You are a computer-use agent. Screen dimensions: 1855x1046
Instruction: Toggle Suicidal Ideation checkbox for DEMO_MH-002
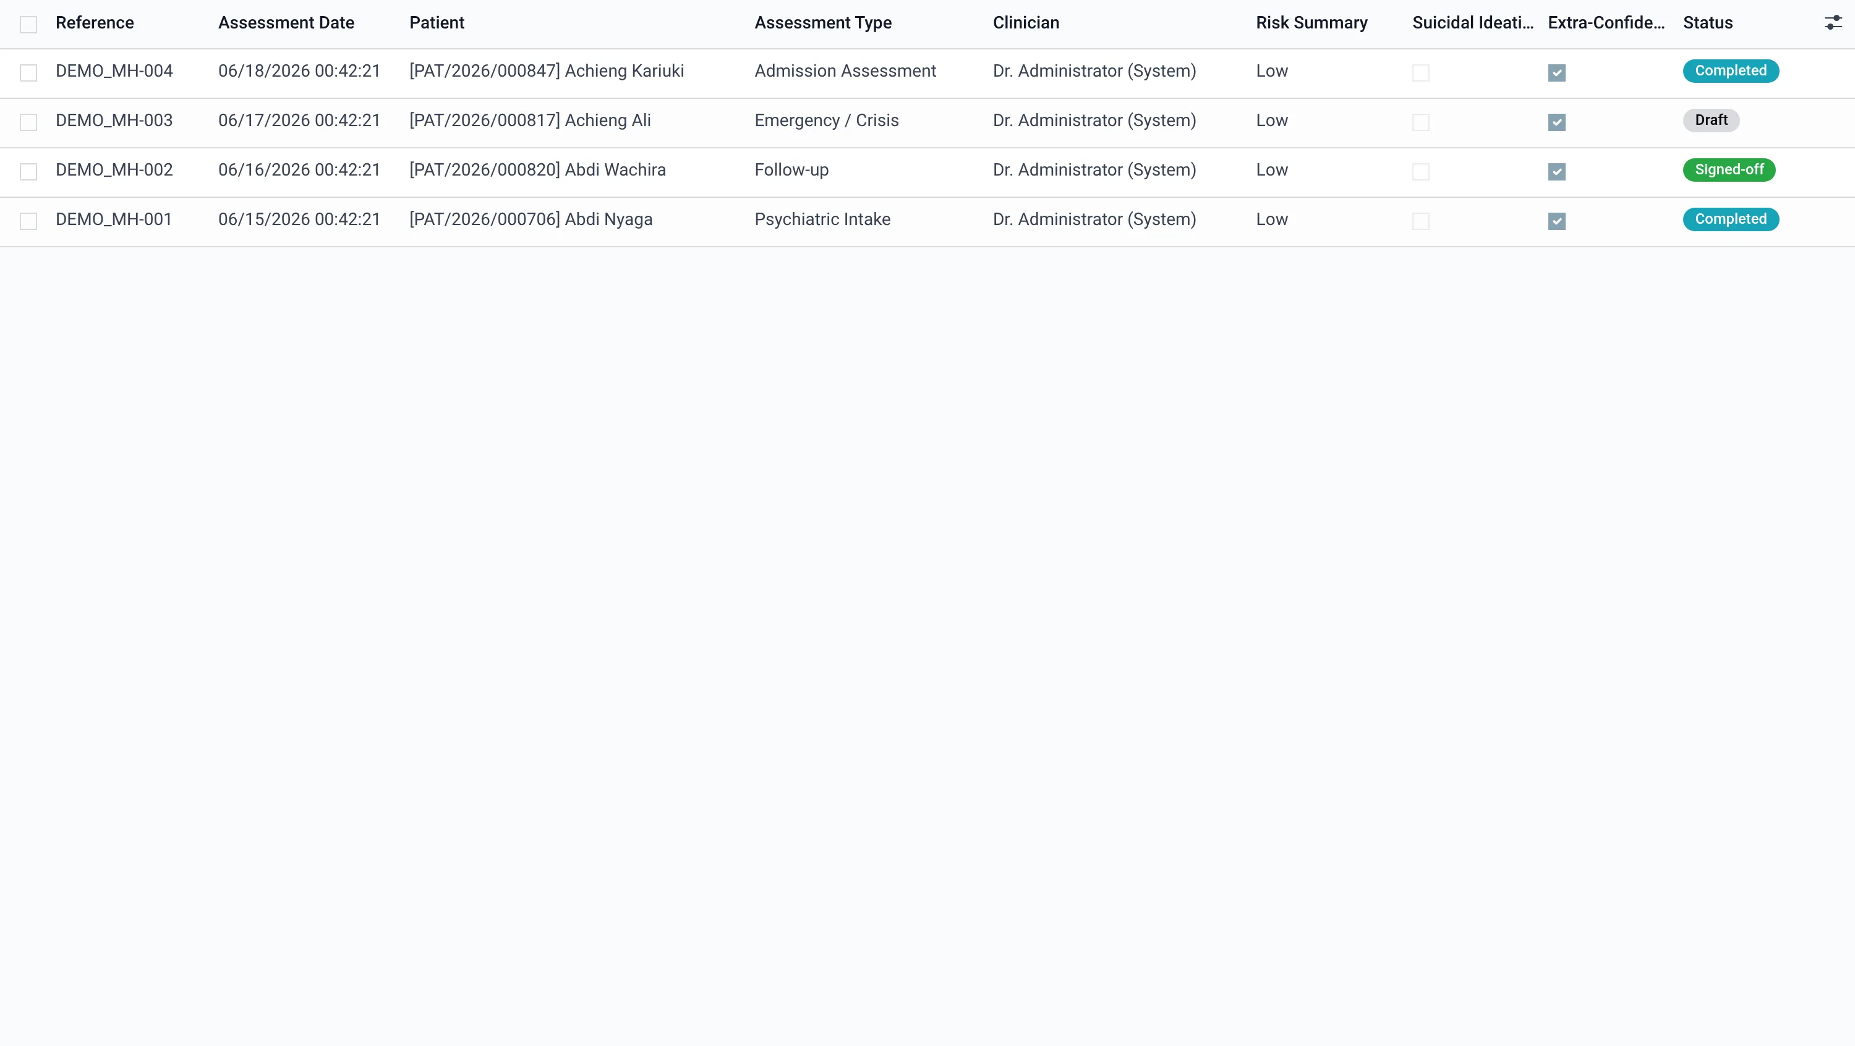(x=1421, y=171)
